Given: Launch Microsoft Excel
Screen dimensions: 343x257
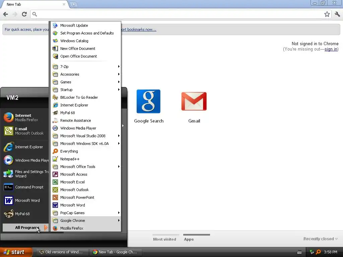Looking at the screenshot, I should [86, 182].
